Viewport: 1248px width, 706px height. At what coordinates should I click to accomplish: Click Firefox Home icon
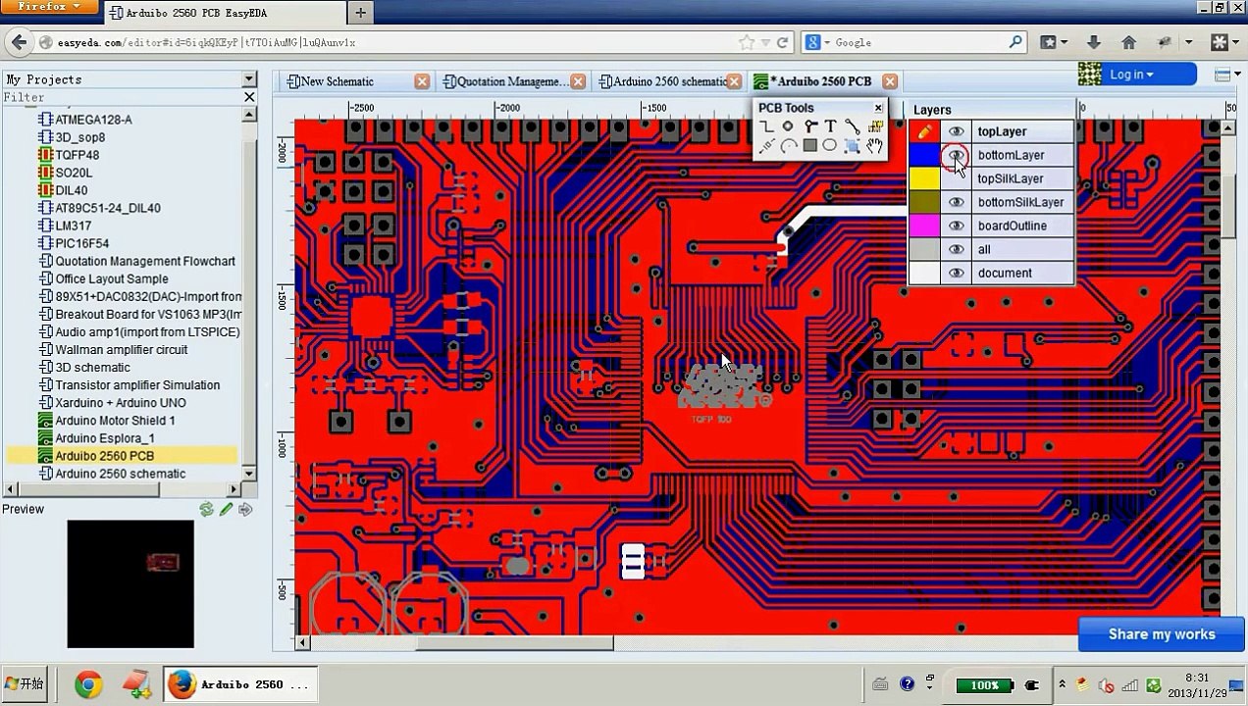[x=1128, y=42]
